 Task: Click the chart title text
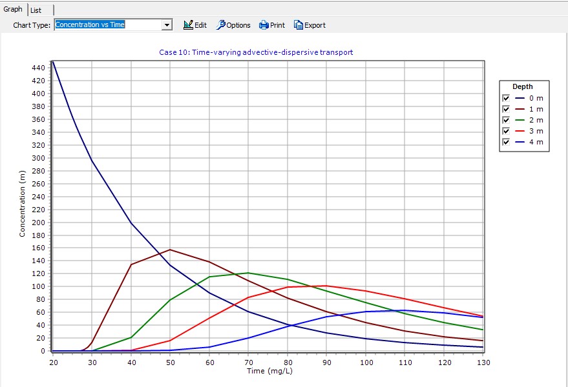click(256, 52)
